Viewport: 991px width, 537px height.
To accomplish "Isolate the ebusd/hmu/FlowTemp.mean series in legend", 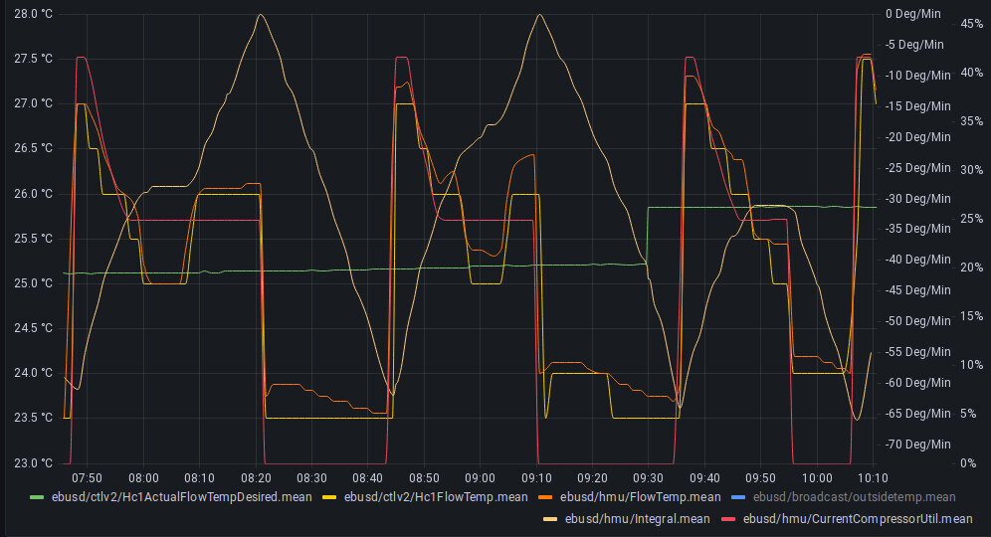I will (x=640, y=497).
